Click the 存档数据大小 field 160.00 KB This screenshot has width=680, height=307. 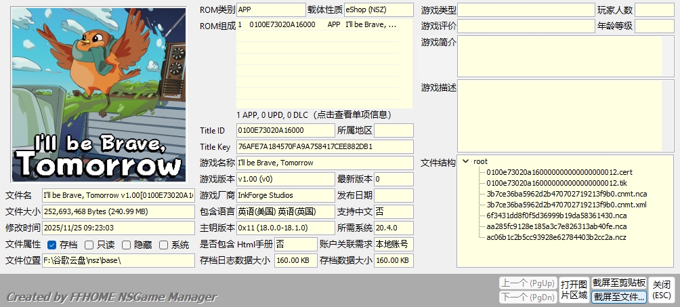pos(394,260)
